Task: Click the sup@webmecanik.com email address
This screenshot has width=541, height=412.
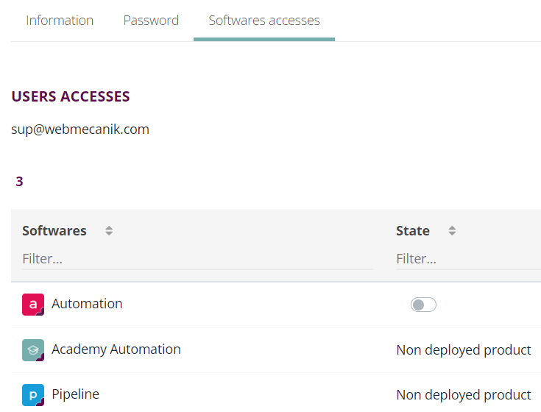Action: [80, 129]
